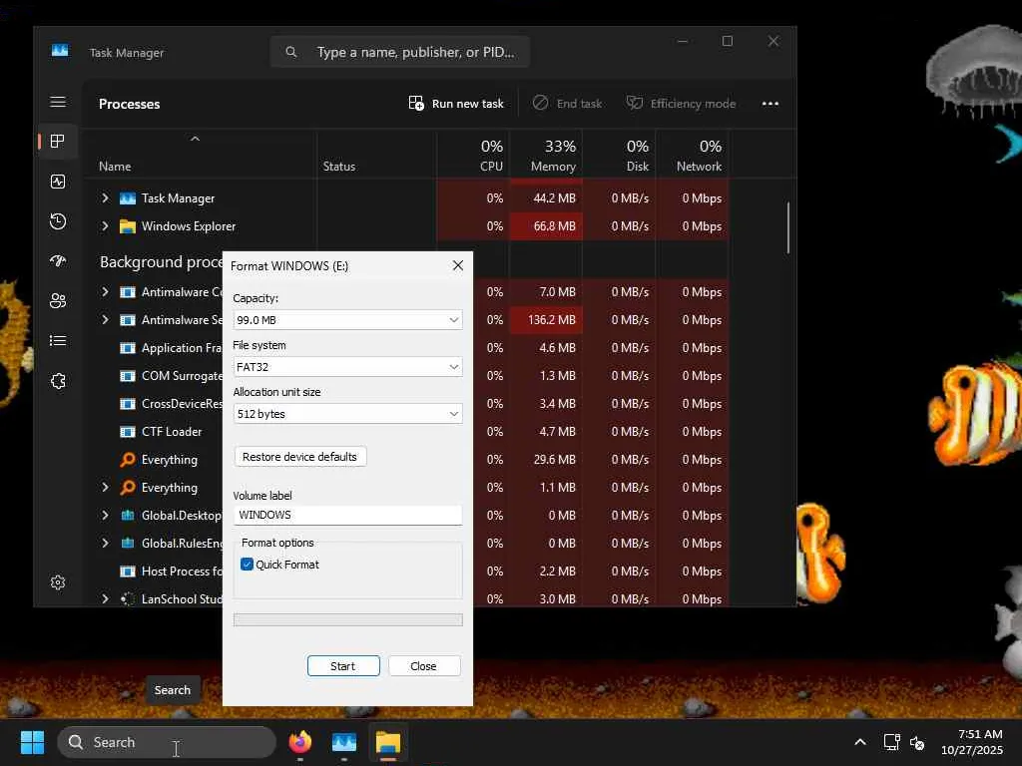Open Task Manager hamburger navigation menu
The height and width of the screenshot is (766, 1022).
click(57, 102)
